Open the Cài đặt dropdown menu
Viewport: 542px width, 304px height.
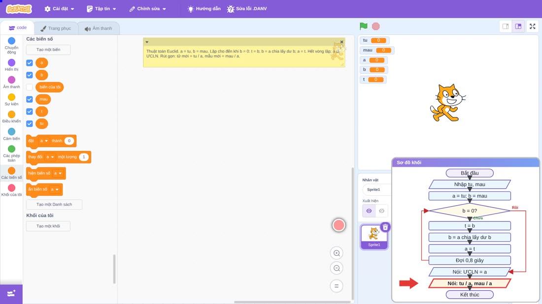(59, 9)
